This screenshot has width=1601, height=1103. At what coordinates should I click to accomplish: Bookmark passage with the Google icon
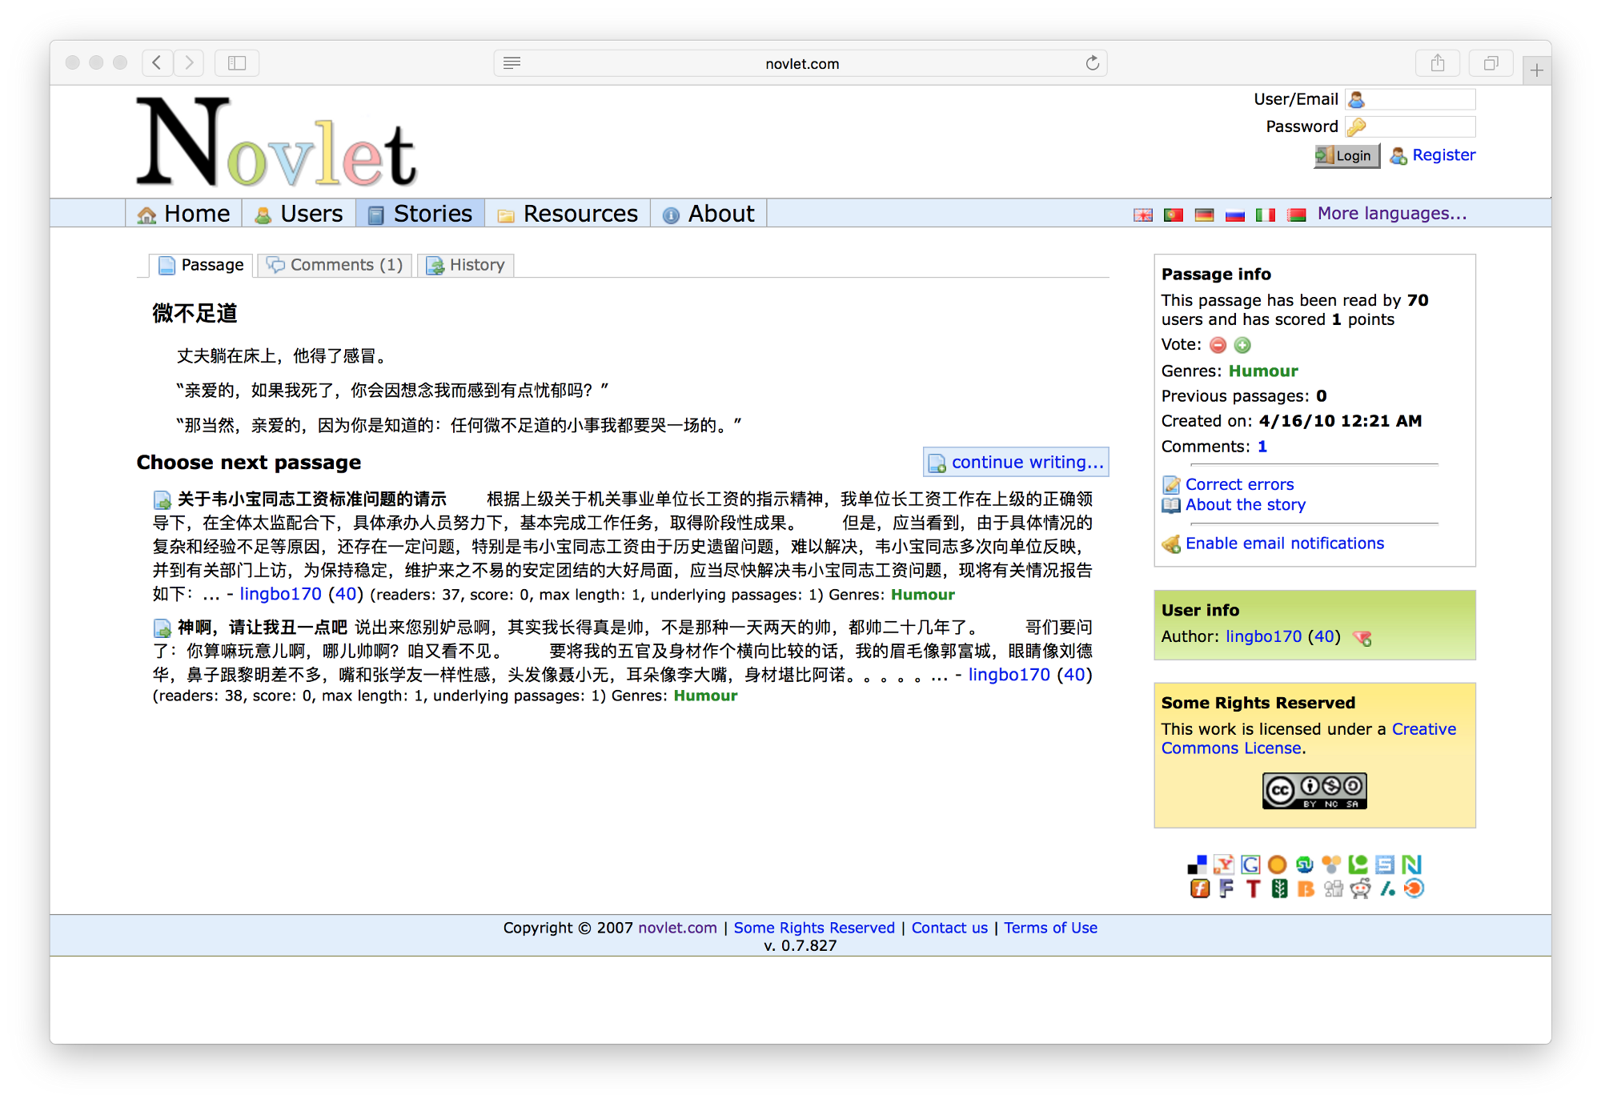pos(1250,864)
